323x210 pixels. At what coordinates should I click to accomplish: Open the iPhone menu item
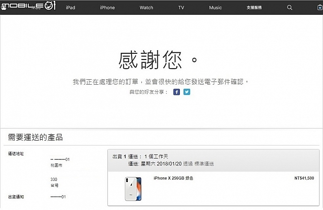coord(107,8)
